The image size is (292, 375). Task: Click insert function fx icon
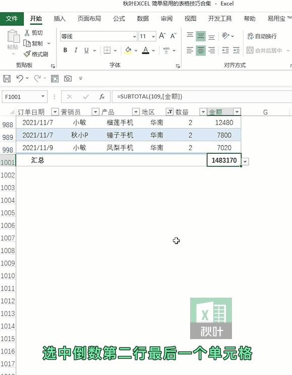102,97
